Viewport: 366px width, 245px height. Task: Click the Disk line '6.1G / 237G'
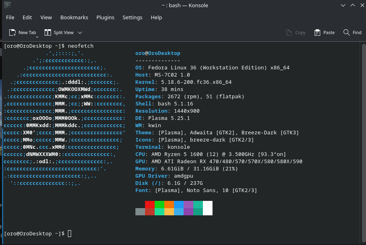[x=169, y=183]
